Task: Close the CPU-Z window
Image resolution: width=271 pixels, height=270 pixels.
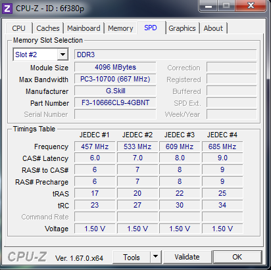Action: 251,6
